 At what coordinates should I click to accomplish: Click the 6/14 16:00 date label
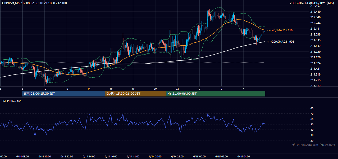coord(111,156)
